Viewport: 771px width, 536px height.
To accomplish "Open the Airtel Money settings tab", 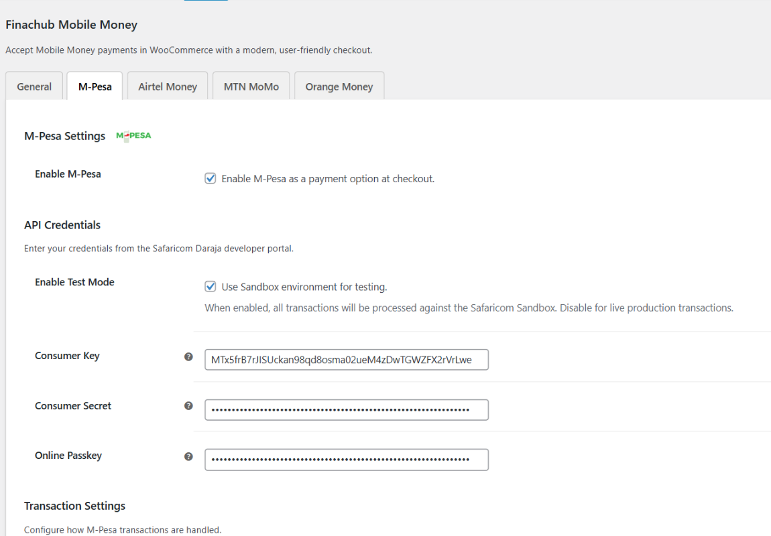I will point(167,86).
